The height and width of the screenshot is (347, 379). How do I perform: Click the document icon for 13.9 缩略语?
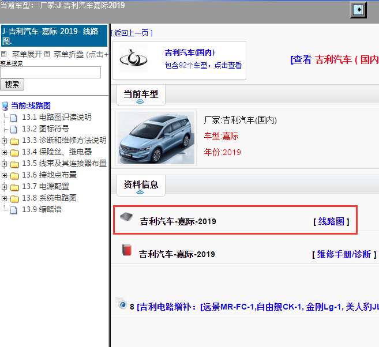click(x=14, y=210)
